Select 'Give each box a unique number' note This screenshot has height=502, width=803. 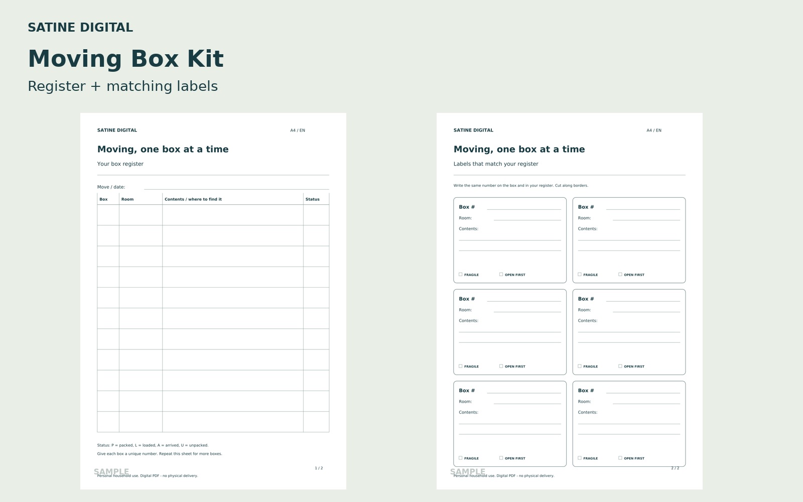tap(160, 454)
